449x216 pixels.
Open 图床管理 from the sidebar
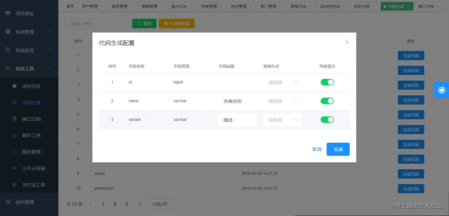32,152
